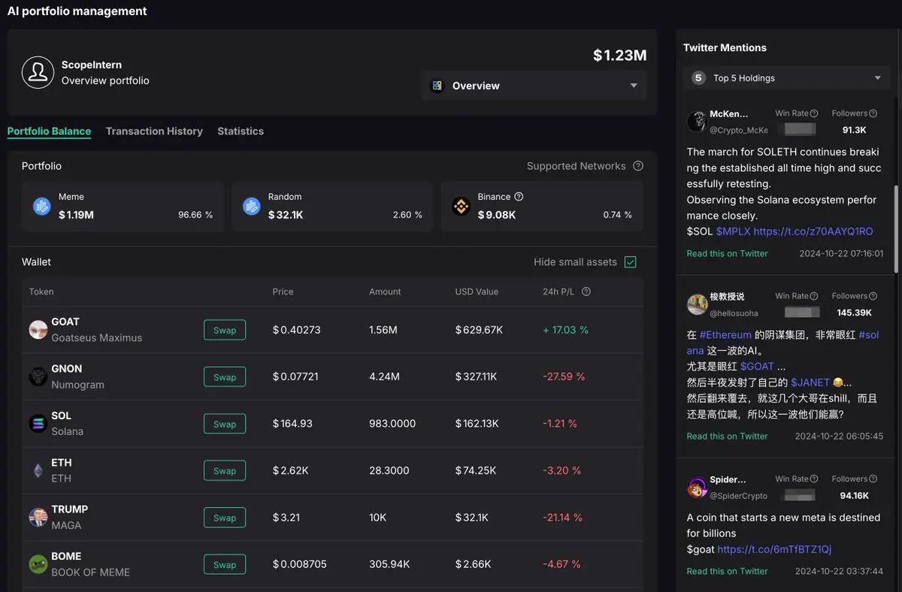The image size is (902, 592).
Task: Select the Meme portfolio card
Action: coord(123,206)
